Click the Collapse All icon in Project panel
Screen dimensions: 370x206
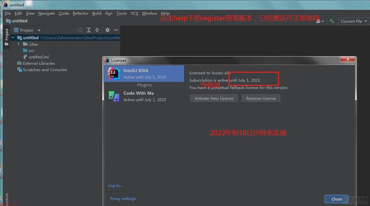click(97, 30)
